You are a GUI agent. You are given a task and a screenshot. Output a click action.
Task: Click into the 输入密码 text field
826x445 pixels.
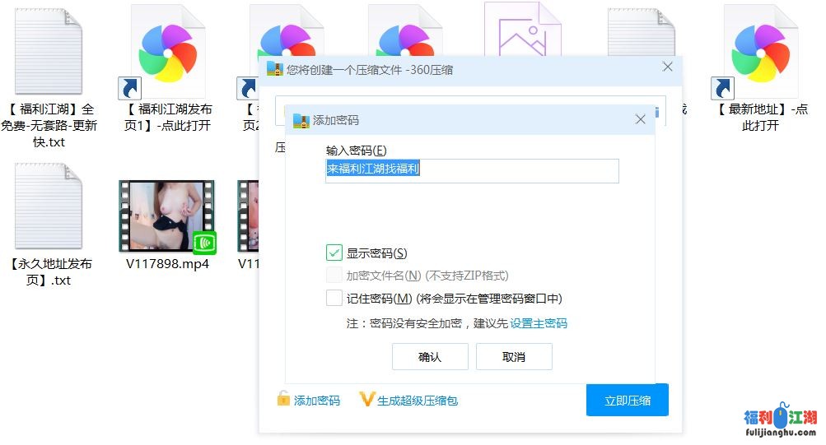(x=472, y=170)
